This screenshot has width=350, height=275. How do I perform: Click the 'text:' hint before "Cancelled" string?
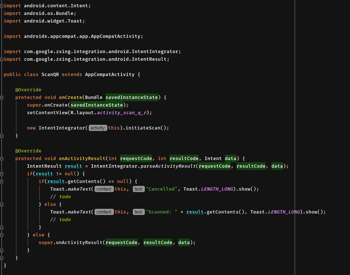coord(139,189)
